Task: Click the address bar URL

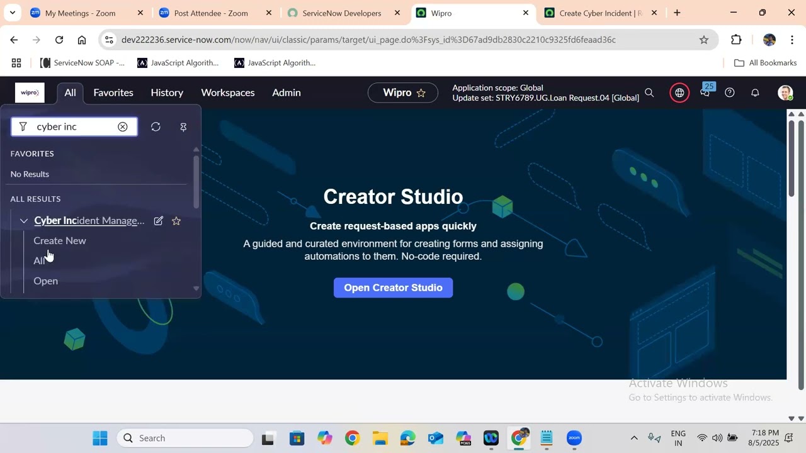Action: pos(368,40)
